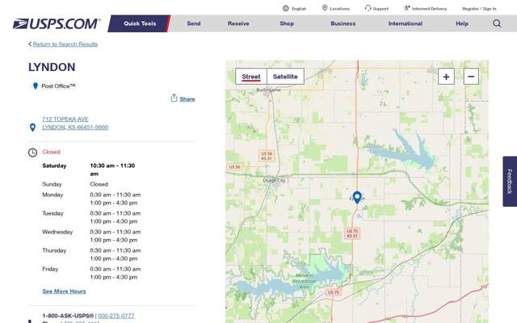The height and width of the screenshot is (323, 517).
Task: Open the Quick Tools menu
Action: coord(140,23)
